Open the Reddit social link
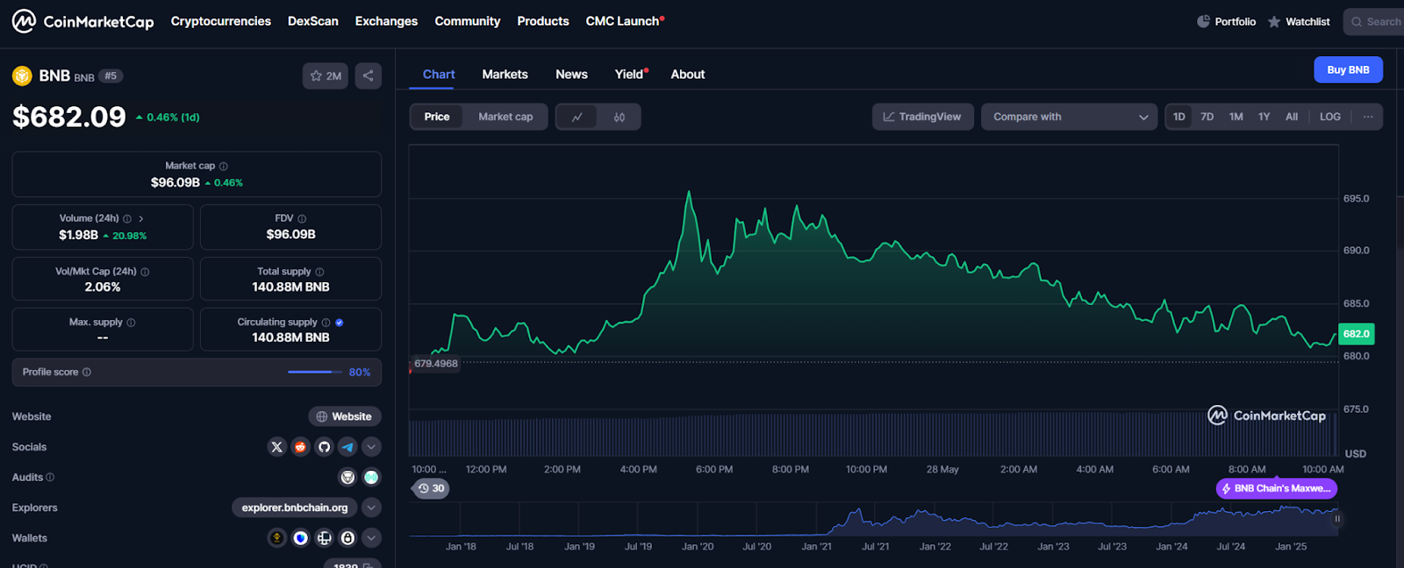The height and width of the screenshot is (568, 1404). (301, 447)
